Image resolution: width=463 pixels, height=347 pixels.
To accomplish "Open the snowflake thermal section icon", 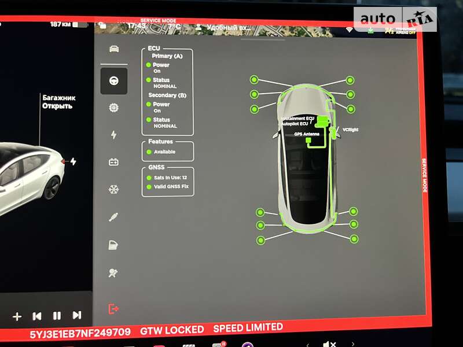I will coord(113,189).
